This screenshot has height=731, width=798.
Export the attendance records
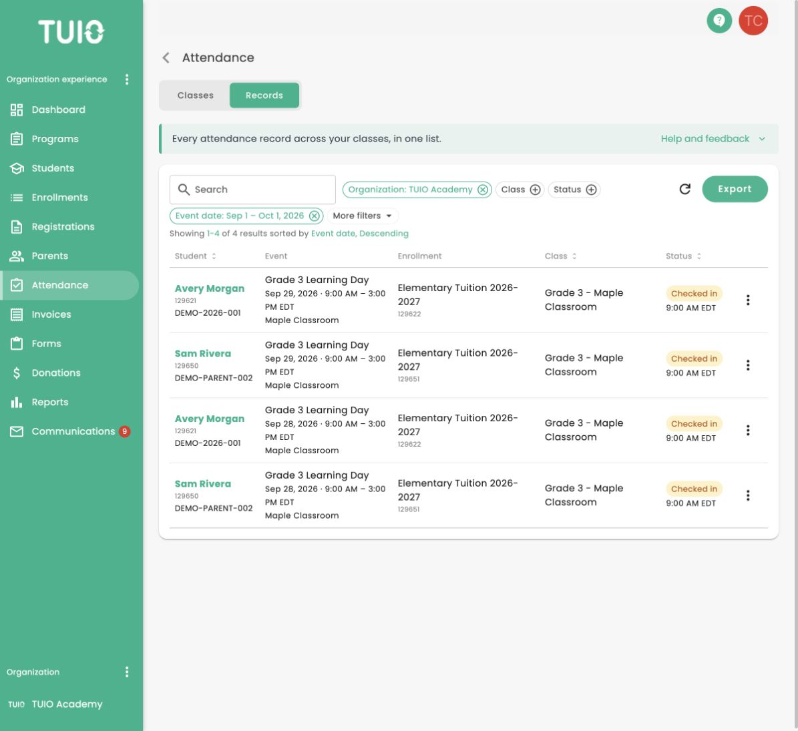(735, 189)
